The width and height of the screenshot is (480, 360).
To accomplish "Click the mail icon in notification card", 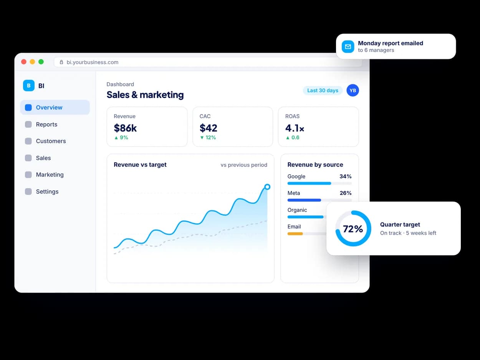I will coord(348,46).
